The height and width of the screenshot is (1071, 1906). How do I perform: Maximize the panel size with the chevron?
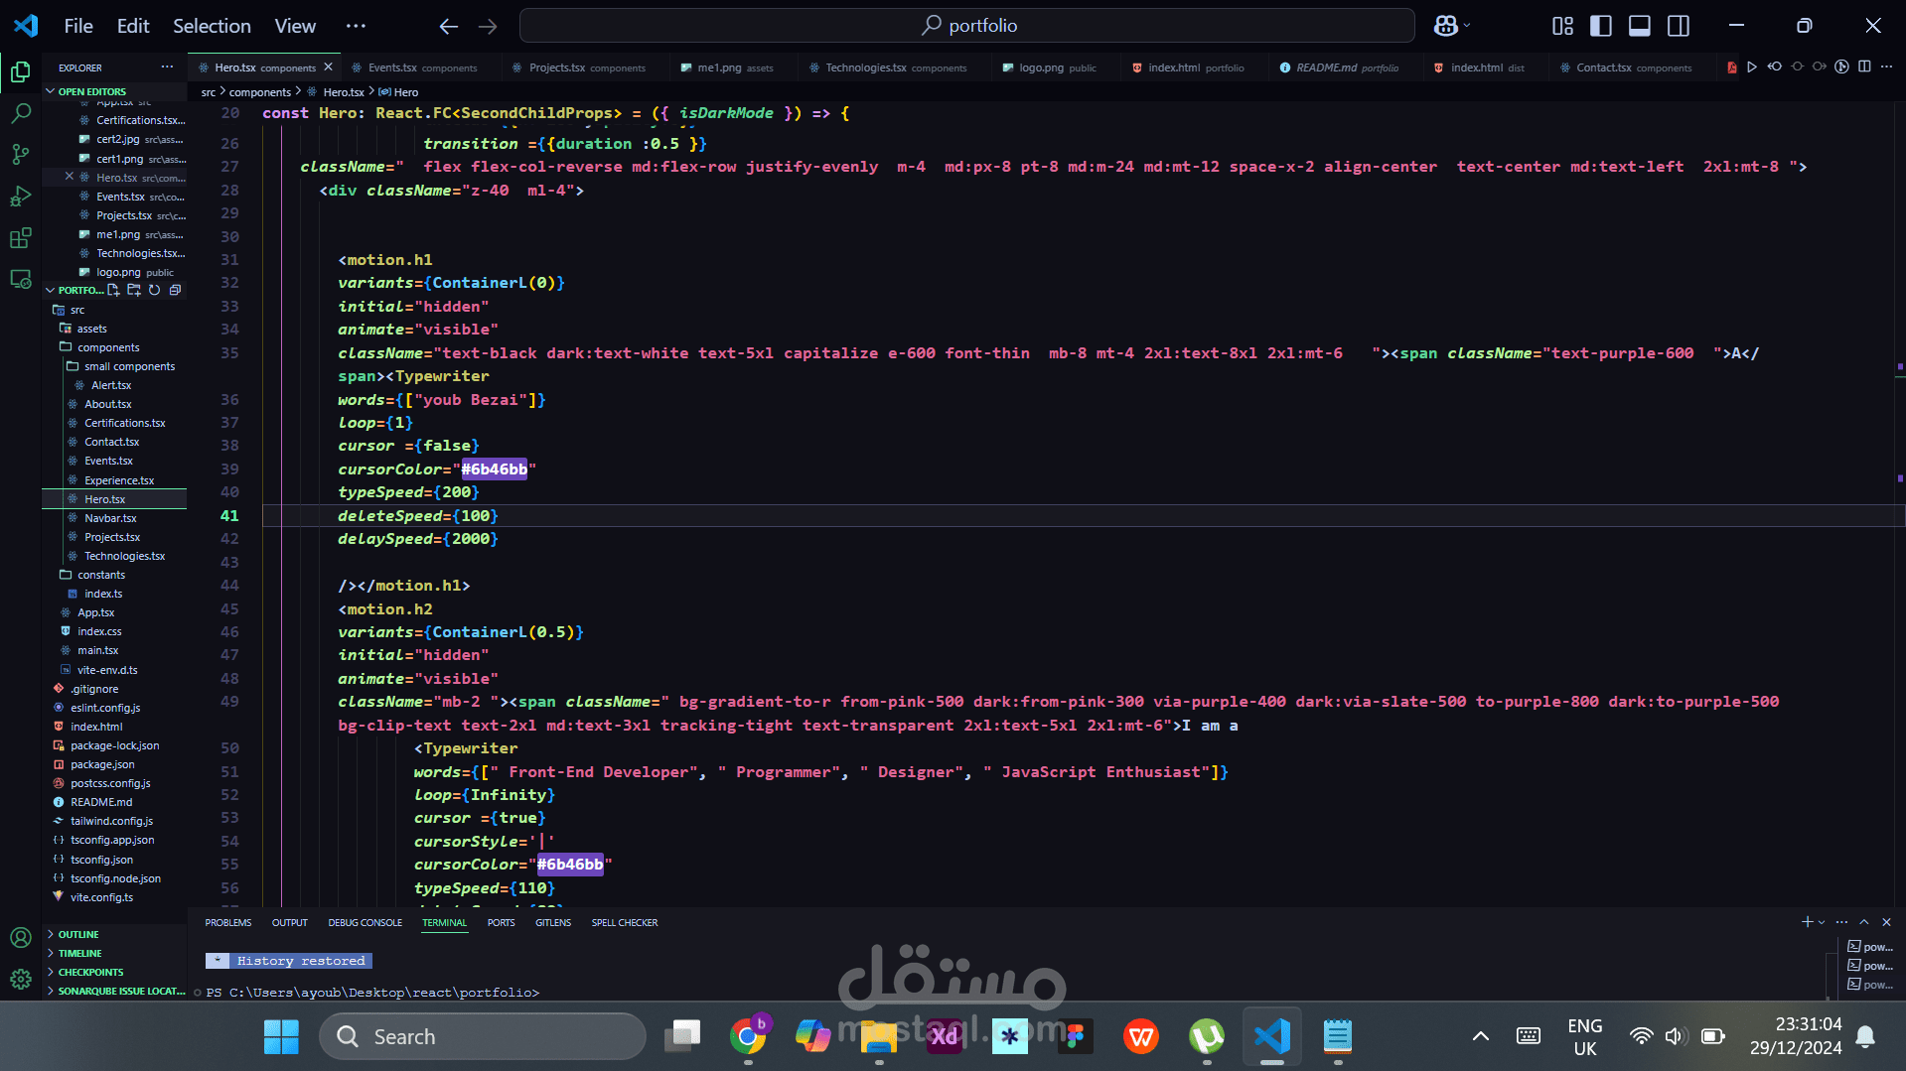tap(1864, 922)
